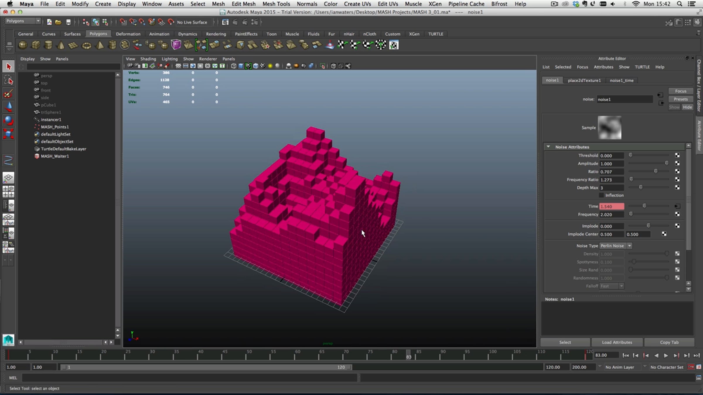Image resolution: width=703 pixels, height=395 pixels.
Task: Click the Presets button
Action: point(680,99)
